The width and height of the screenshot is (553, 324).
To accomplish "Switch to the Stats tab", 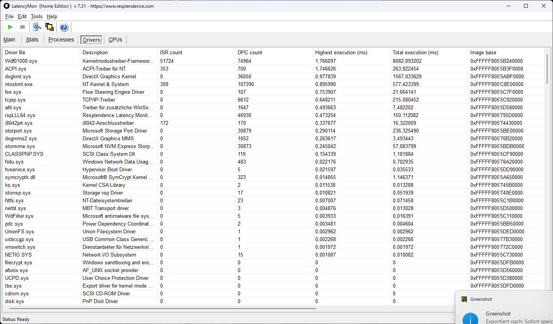I will click(x=32, y=40).
